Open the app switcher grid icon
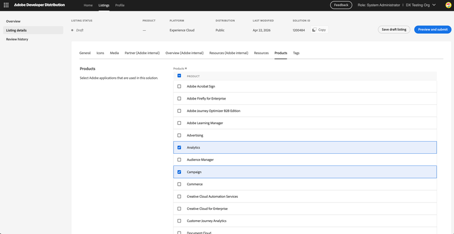The width and height of the screenshot is (454, 234). point(6,5)
